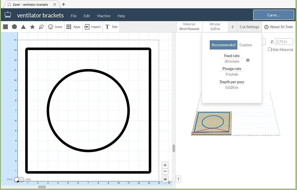Select the circle shape tool
The image size is (297, 190).
14,26
